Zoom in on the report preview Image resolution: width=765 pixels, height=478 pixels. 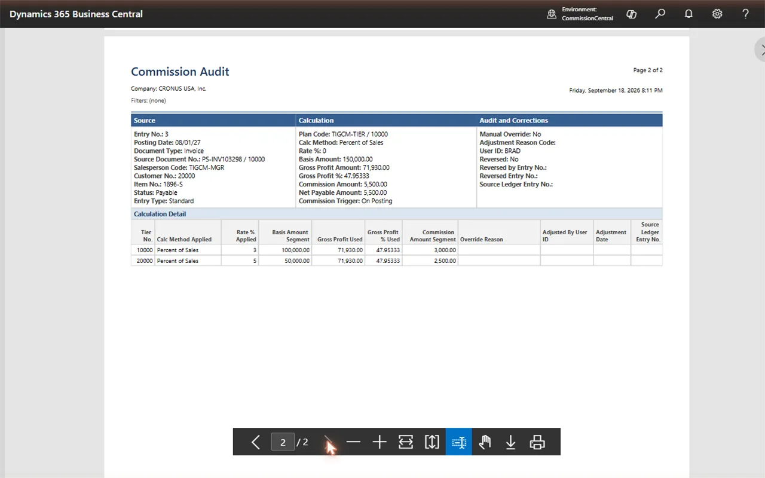380,442
